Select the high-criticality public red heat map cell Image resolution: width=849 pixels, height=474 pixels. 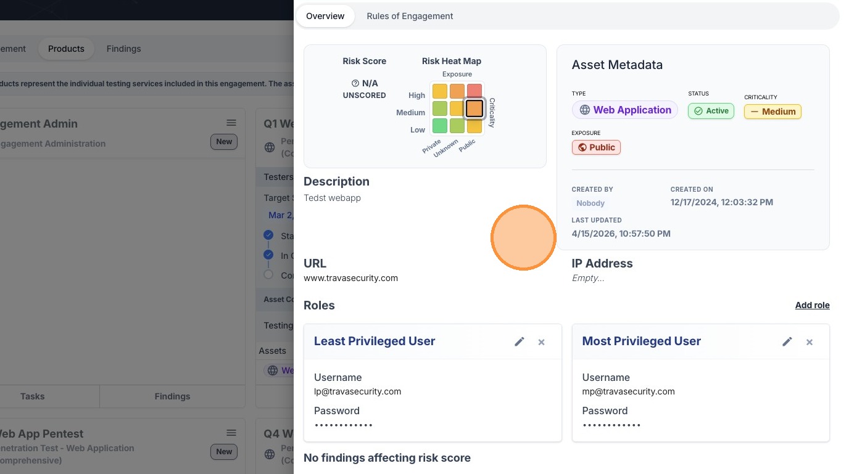point(474,91)
